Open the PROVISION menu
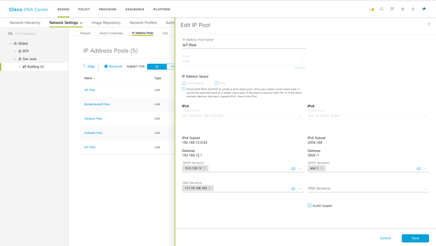 108,9
